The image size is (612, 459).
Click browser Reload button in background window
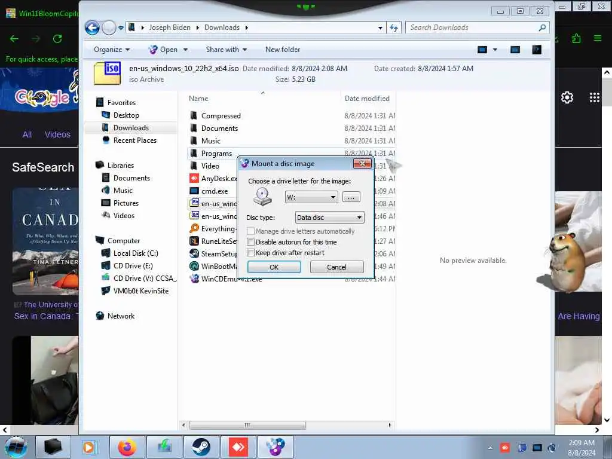tap(57, 39)
